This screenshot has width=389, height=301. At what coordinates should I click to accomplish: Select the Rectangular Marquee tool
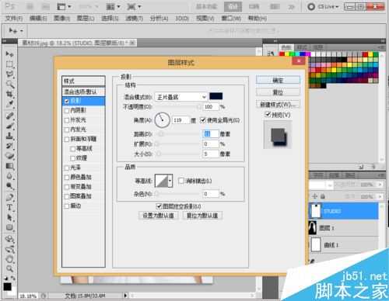[x=9, y=64]
